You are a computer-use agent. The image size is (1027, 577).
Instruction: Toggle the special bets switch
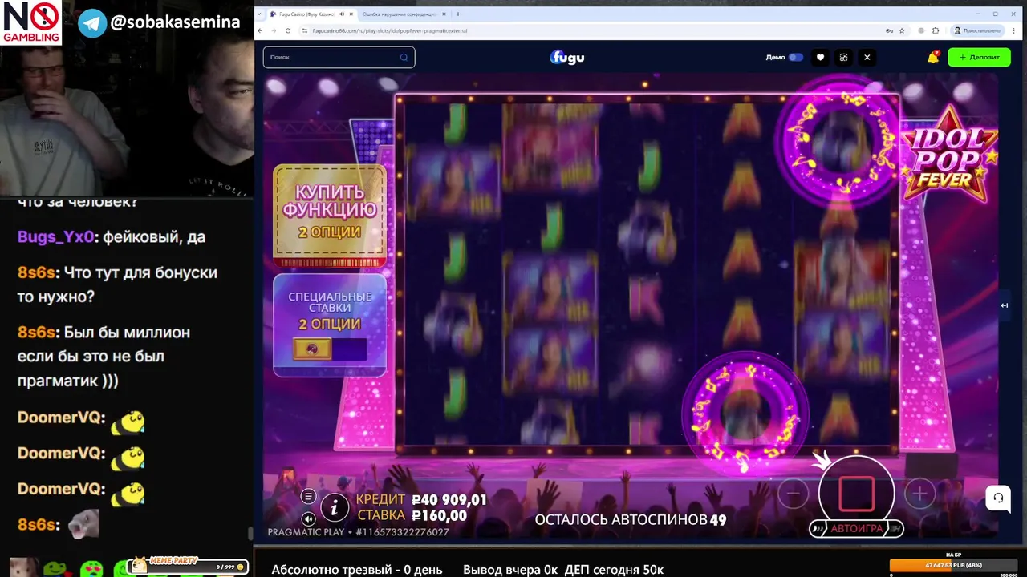tap(330, 349)
